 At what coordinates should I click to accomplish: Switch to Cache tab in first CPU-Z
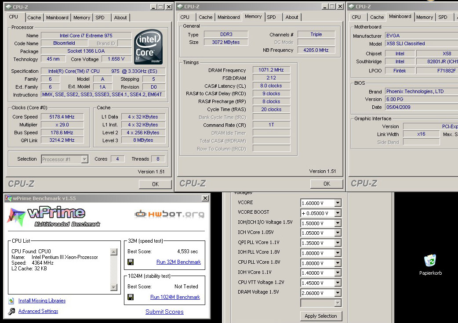pyautogui.click(x=34, y=18)
